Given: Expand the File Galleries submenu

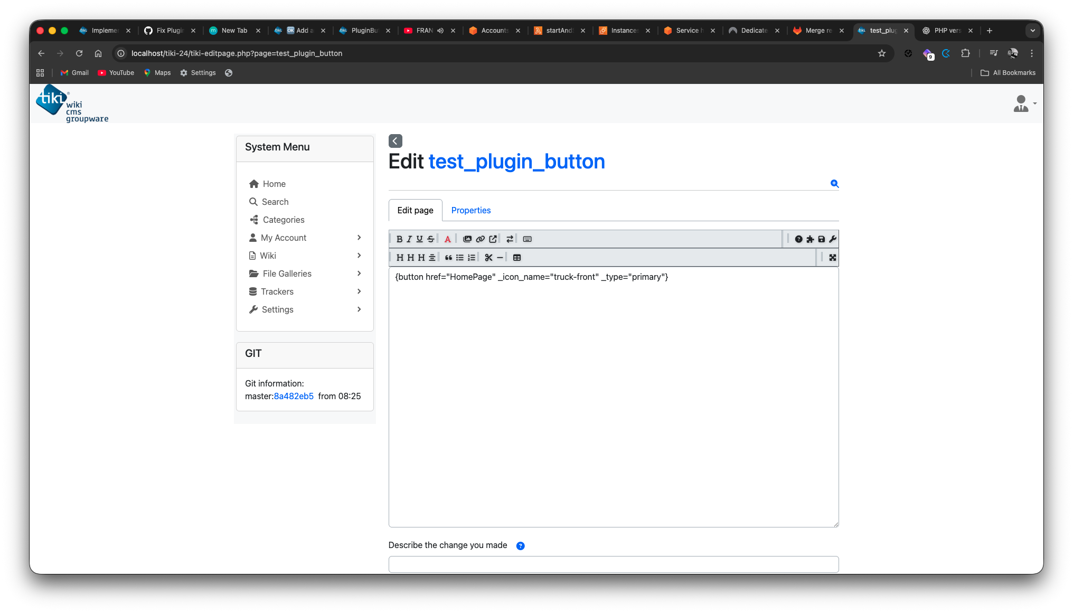Looking at the screenshot, I should (359, 274).
